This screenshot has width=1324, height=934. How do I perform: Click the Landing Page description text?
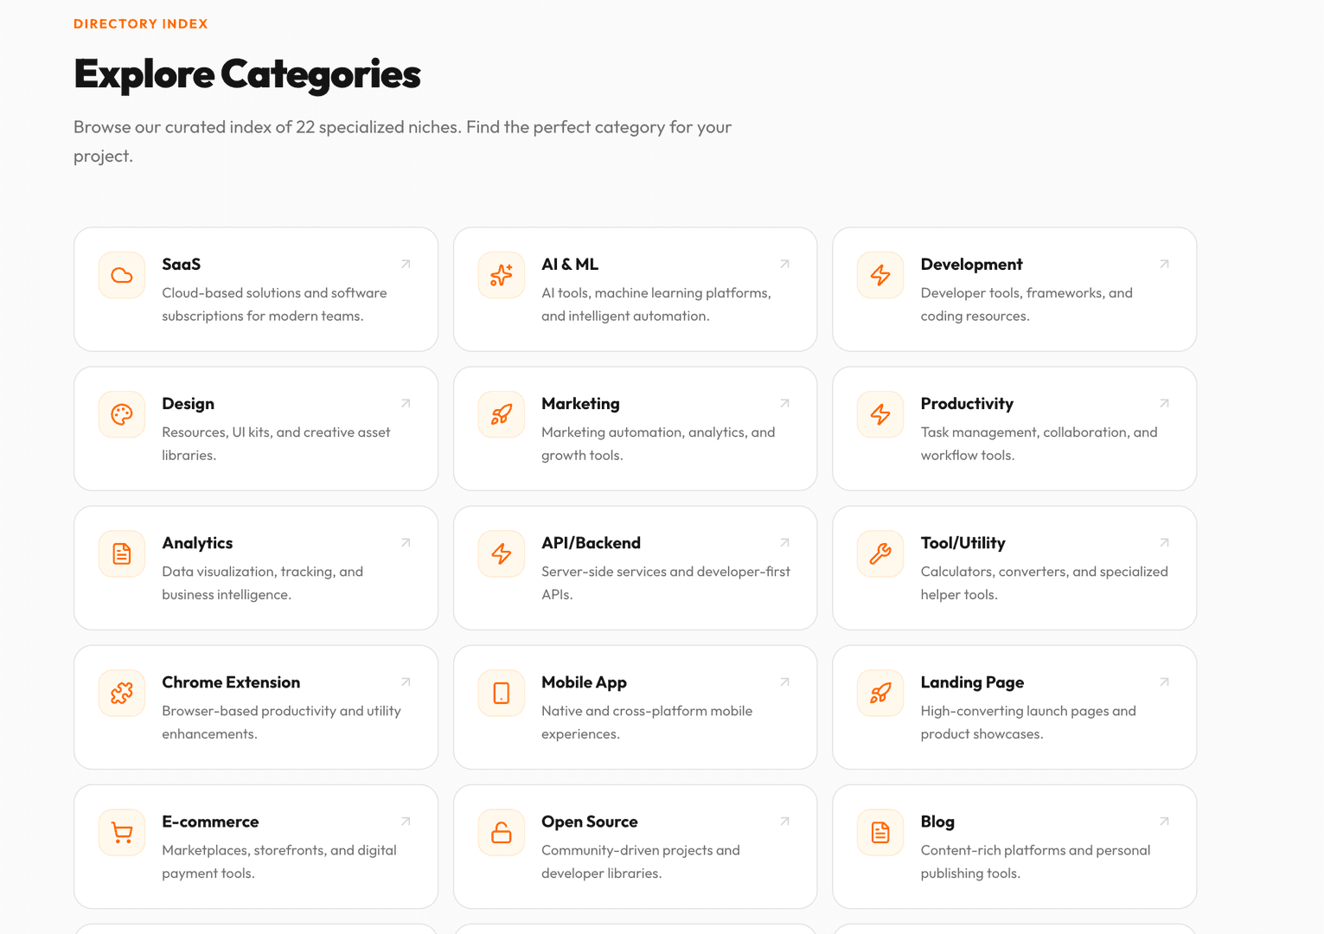(x=1028, y=722)
